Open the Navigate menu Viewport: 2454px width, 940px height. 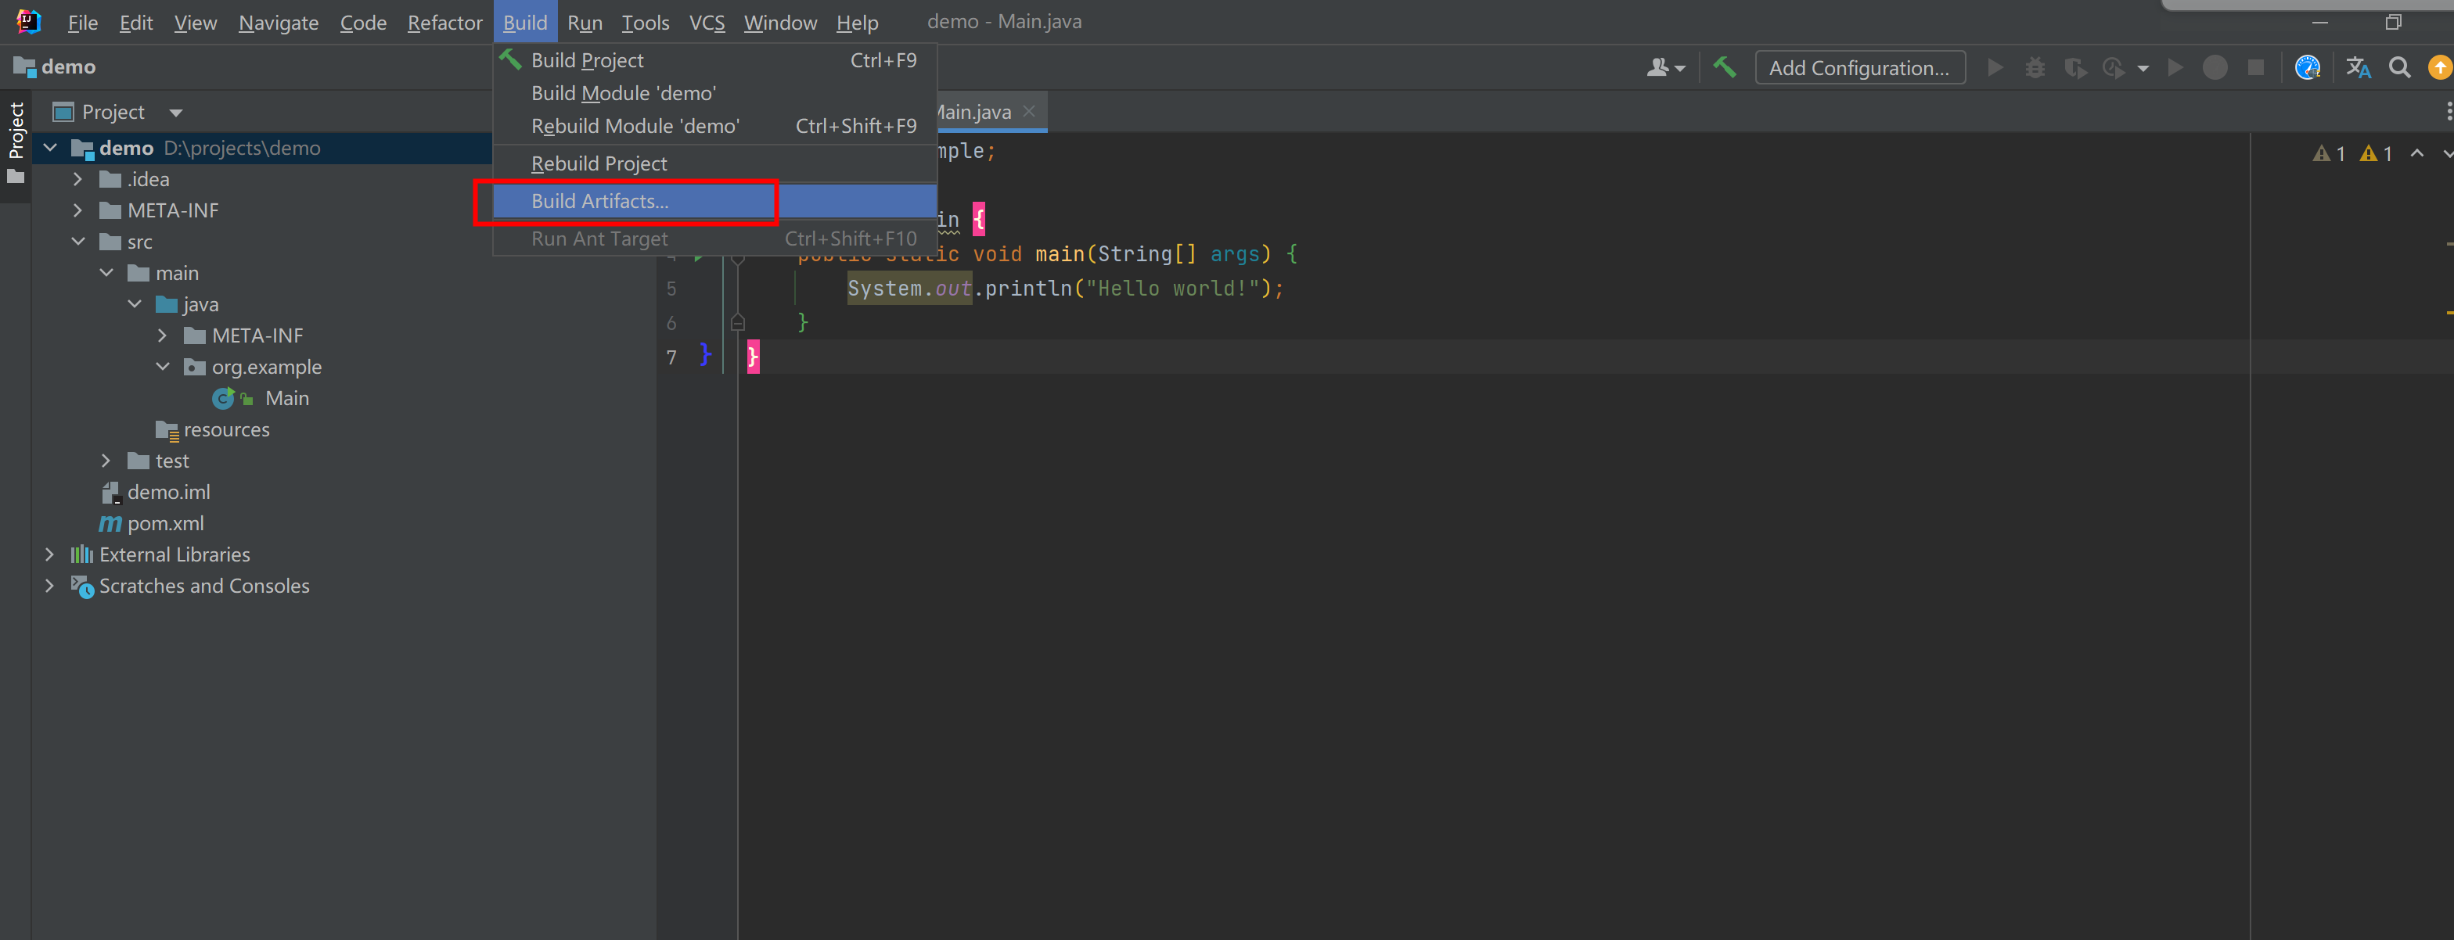[278, 22]
